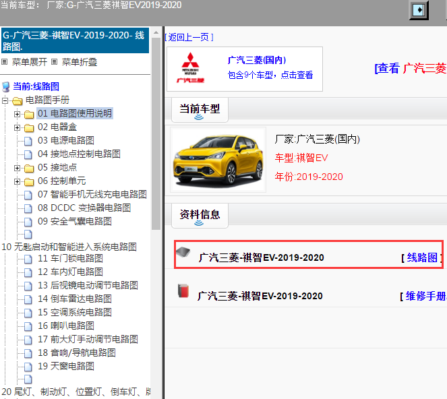
Task: Open the 当前车型 tab
Action: [x=200, y=110]
